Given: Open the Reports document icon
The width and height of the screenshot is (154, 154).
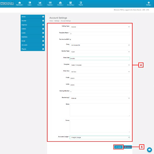Looking at the screenshot, I should coord(81,3).
